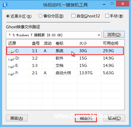Viewport: 131px width, 127px height.
Task: Click disk number 1:1 cell
Action: (35, 51)
